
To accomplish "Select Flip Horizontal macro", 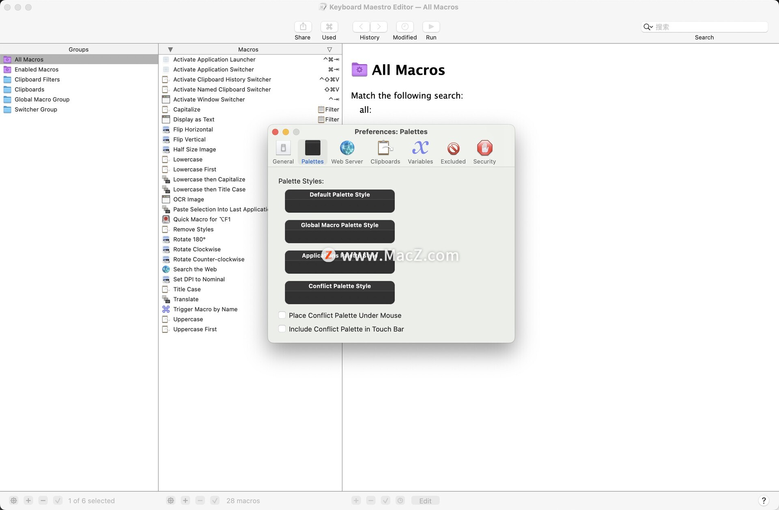I will pos(213,130).
